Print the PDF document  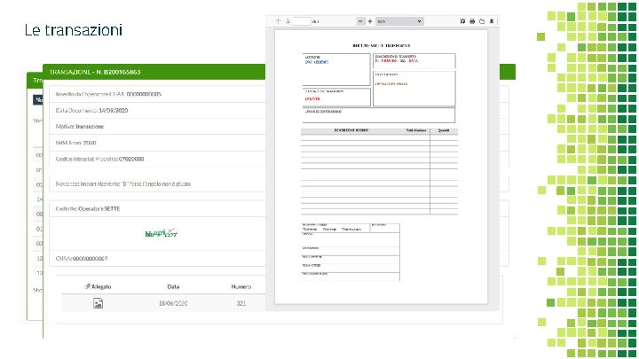pos(472,21)
